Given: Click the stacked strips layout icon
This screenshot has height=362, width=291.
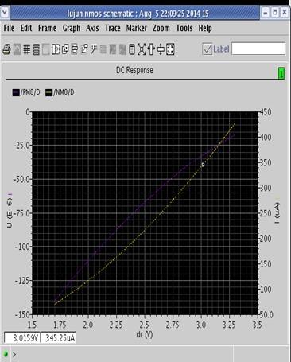Looking at the screenshot, I should pos(37,49).
